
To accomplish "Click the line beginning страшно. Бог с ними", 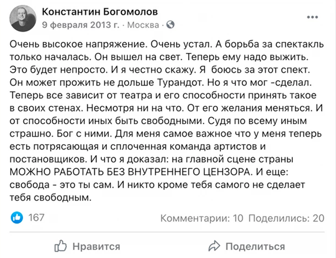I will [x=166, y=134].
